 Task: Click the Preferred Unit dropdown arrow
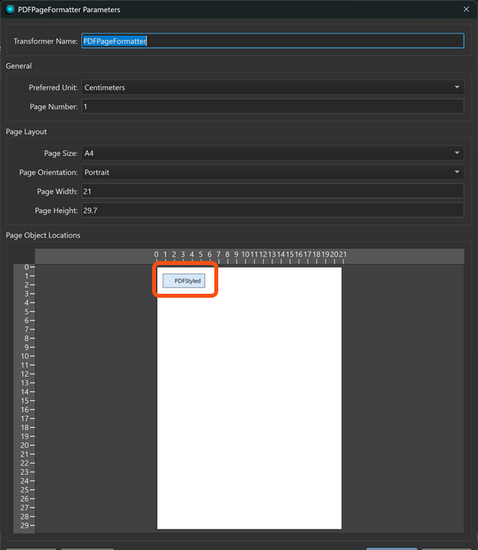coord(457,87)
